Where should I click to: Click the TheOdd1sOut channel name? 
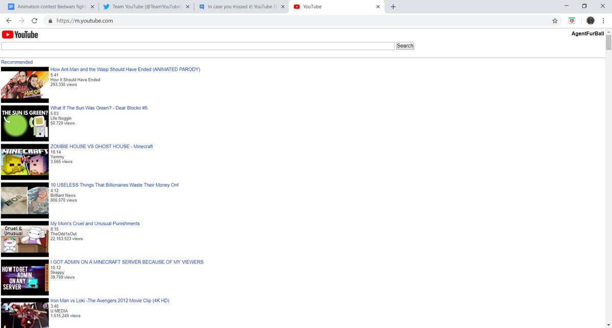tap(64, 234)
